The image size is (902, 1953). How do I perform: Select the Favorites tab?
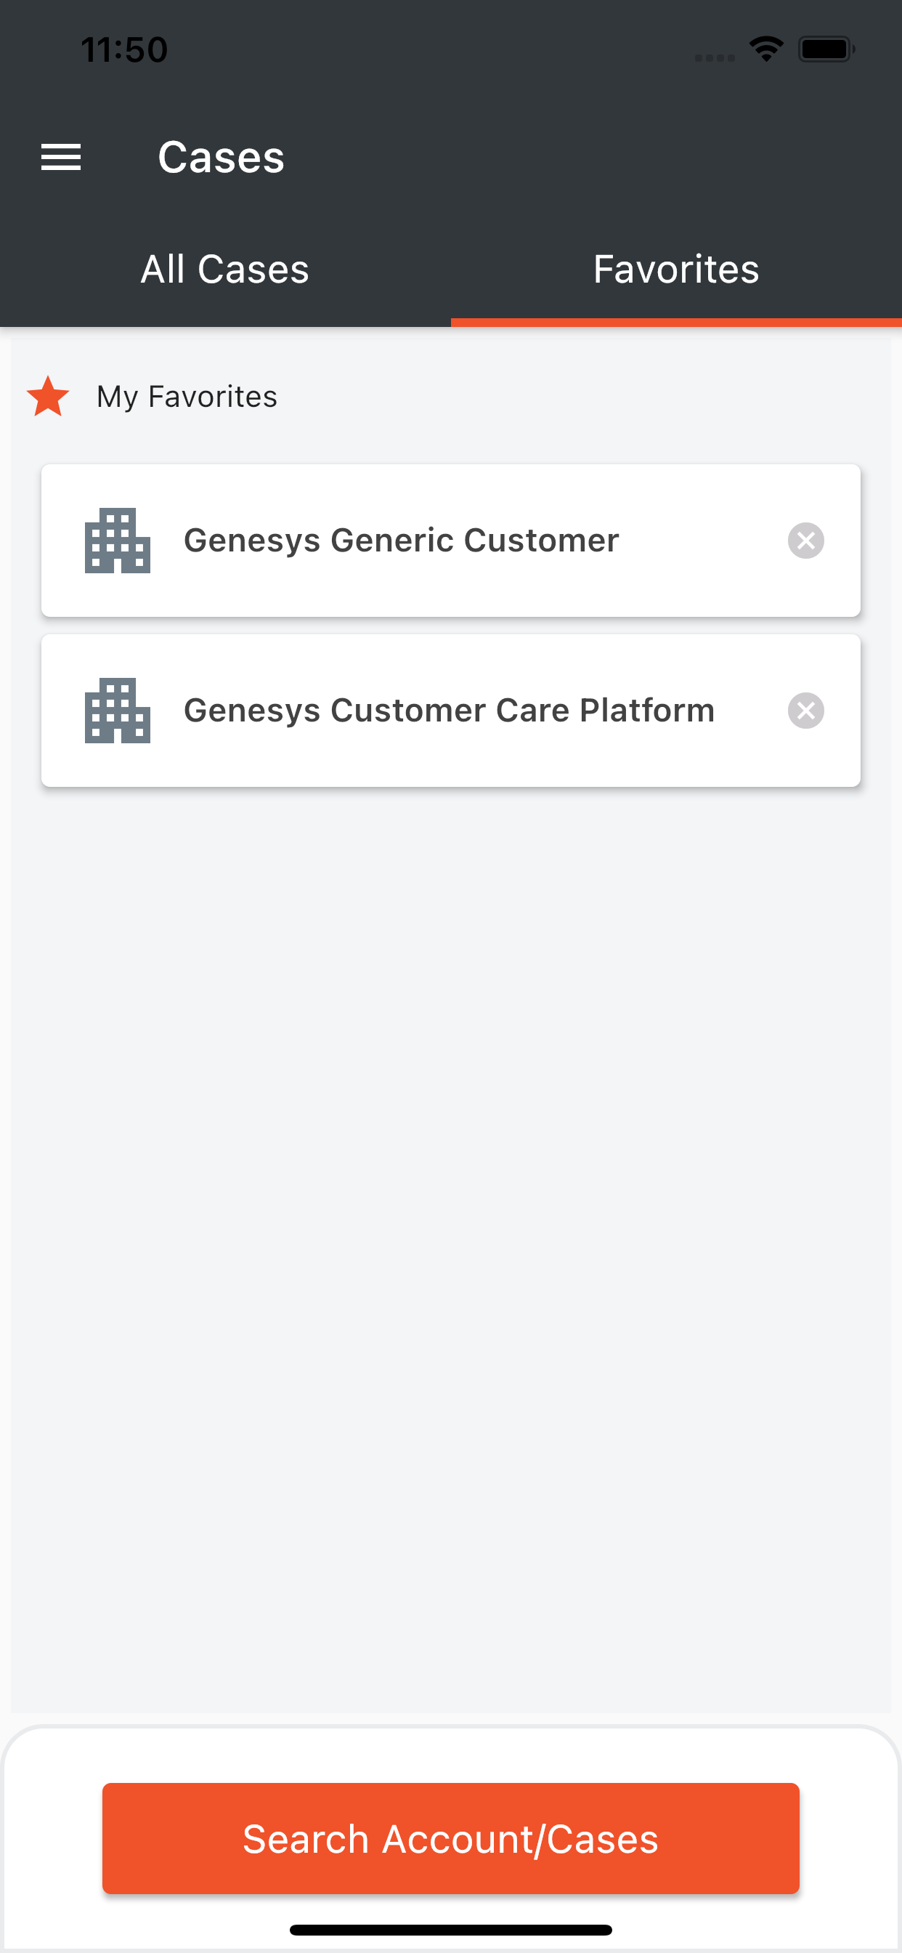point(676,269)
